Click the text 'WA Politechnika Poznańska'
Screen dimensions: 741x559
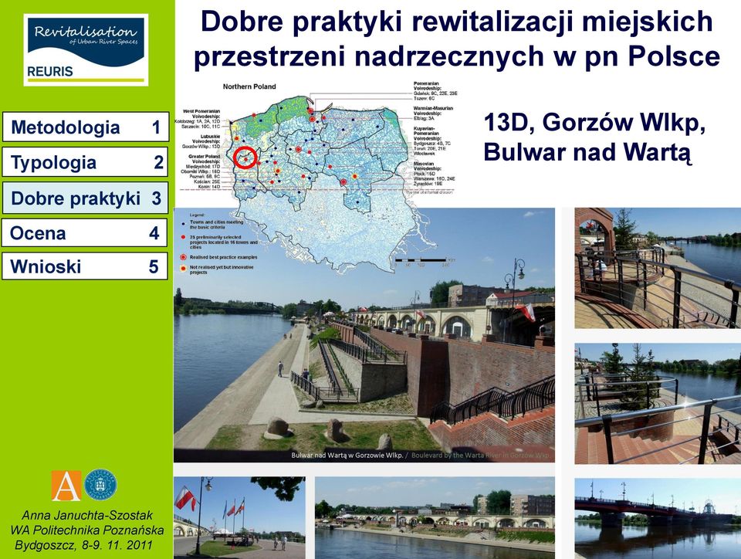(87, 530)
